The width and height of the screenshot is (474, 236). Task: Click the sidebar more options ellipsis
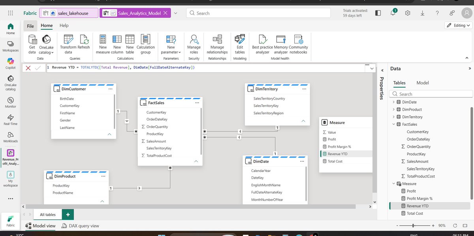coord(11,198)
